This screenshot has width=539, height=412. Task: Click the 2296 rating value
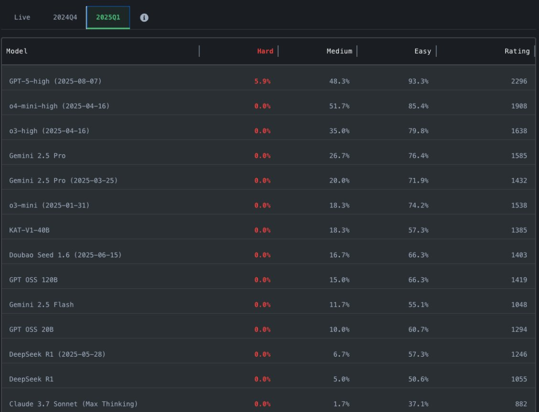[x=519, y=81]
